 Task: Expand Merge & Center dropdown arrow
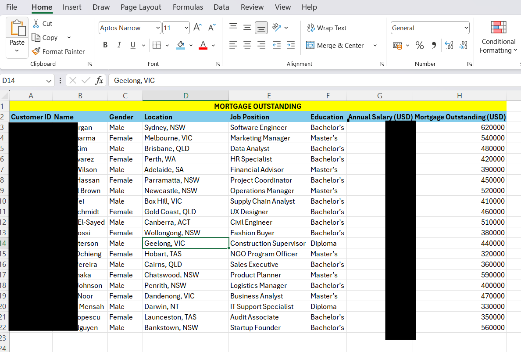point(375,45)
